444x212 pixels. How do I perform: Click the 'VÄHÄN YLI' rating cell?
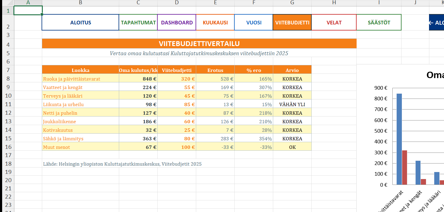[292, 104]
